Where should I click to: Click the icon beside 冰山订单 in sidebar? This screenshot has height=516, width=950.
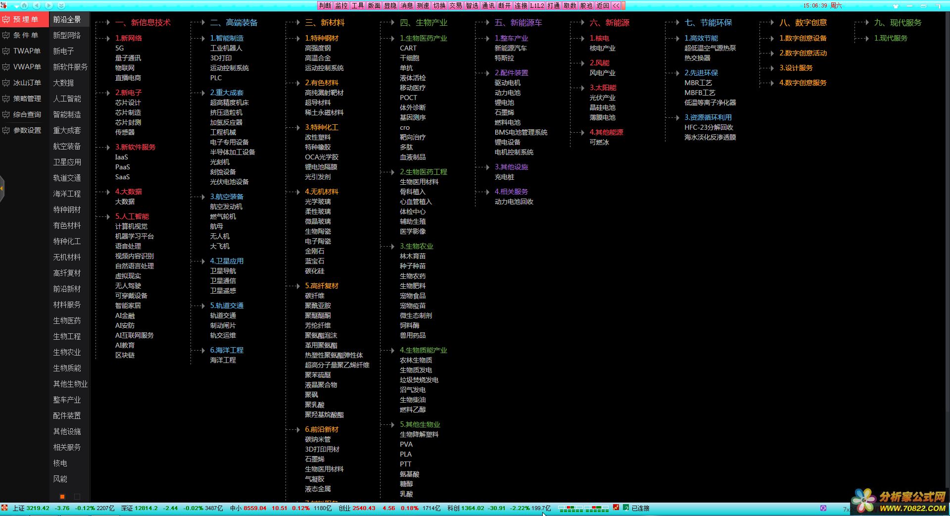point(6,83)
